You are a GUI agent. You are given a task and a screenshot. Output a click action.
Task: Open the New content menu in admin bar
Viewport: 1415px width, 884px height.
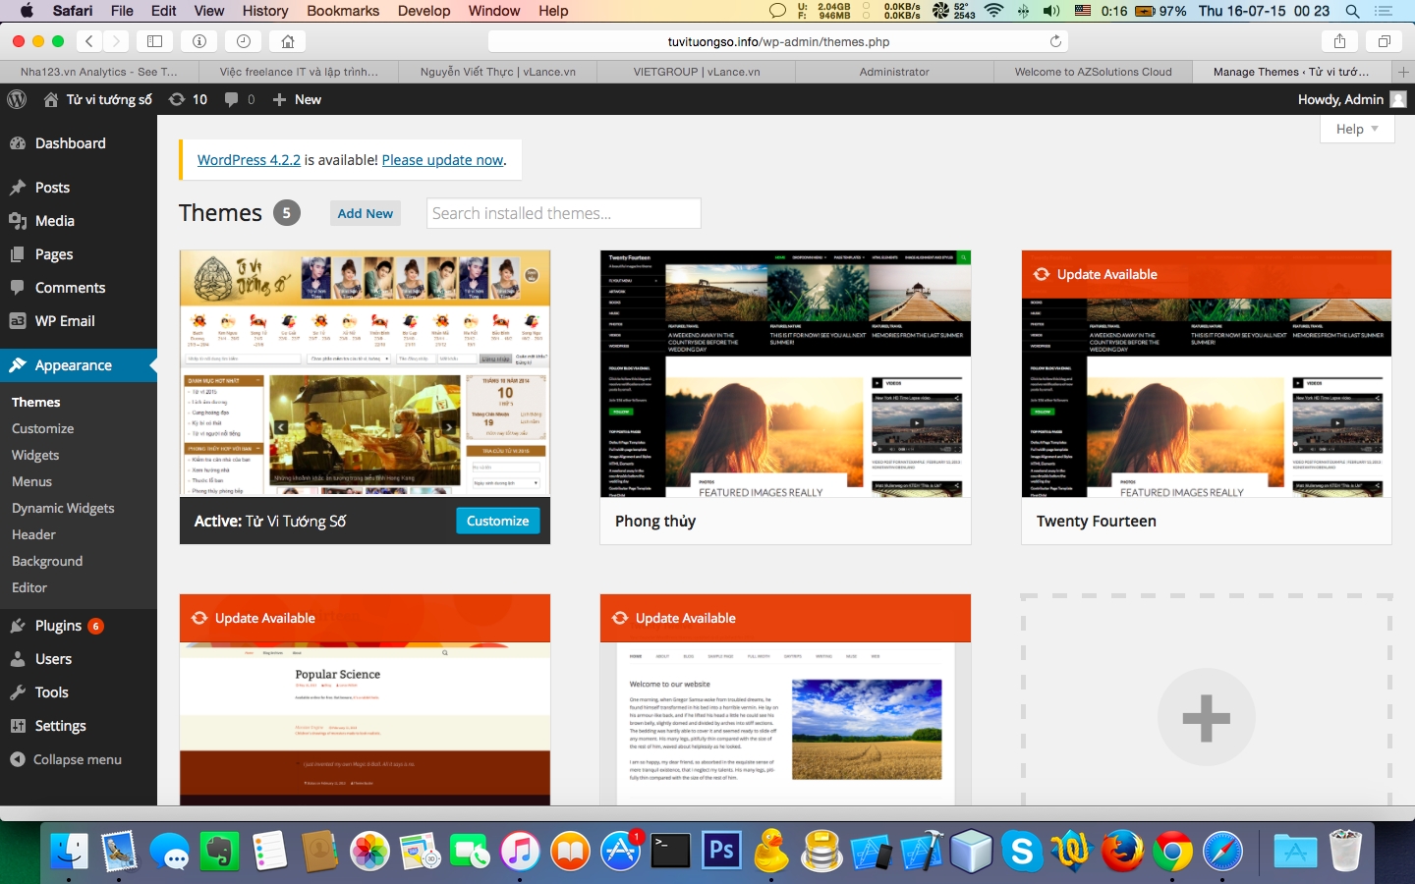pos(297,99)
